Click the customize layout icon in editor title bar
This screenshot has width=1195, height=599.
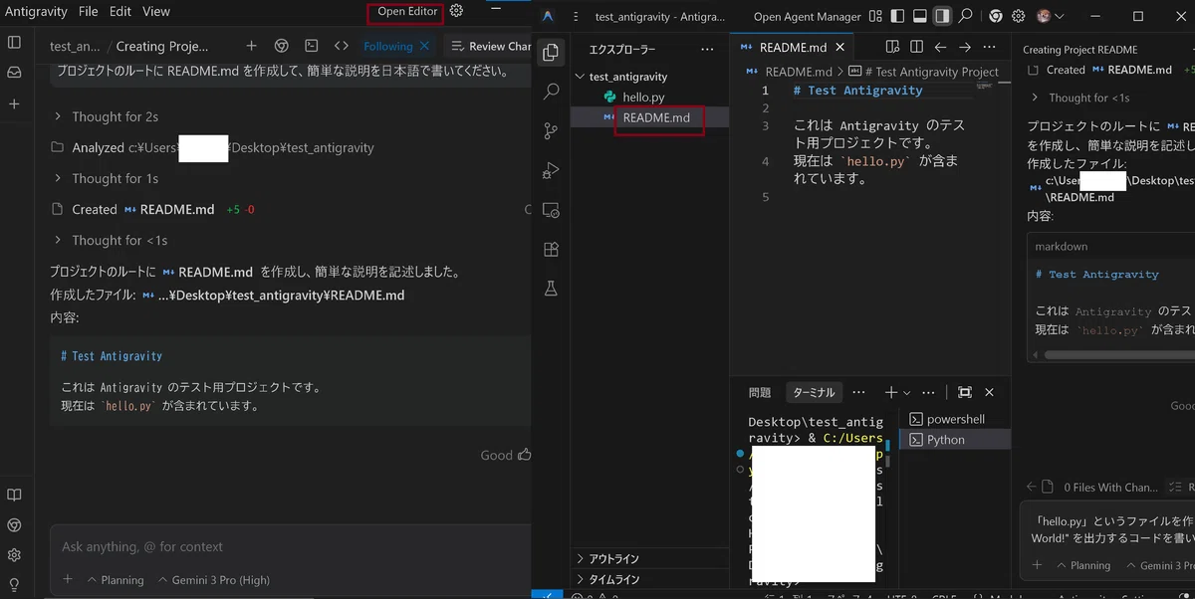[875, 16]
